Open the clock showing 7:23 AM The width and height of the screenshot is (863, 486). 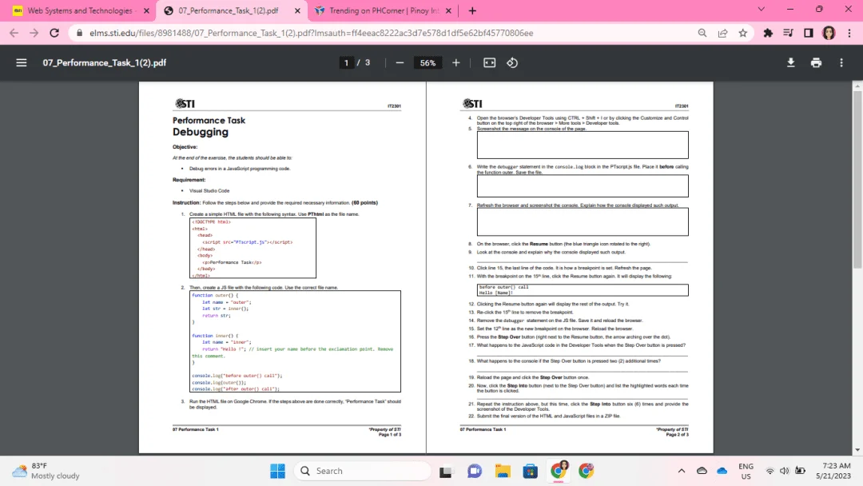coord(833,471)
